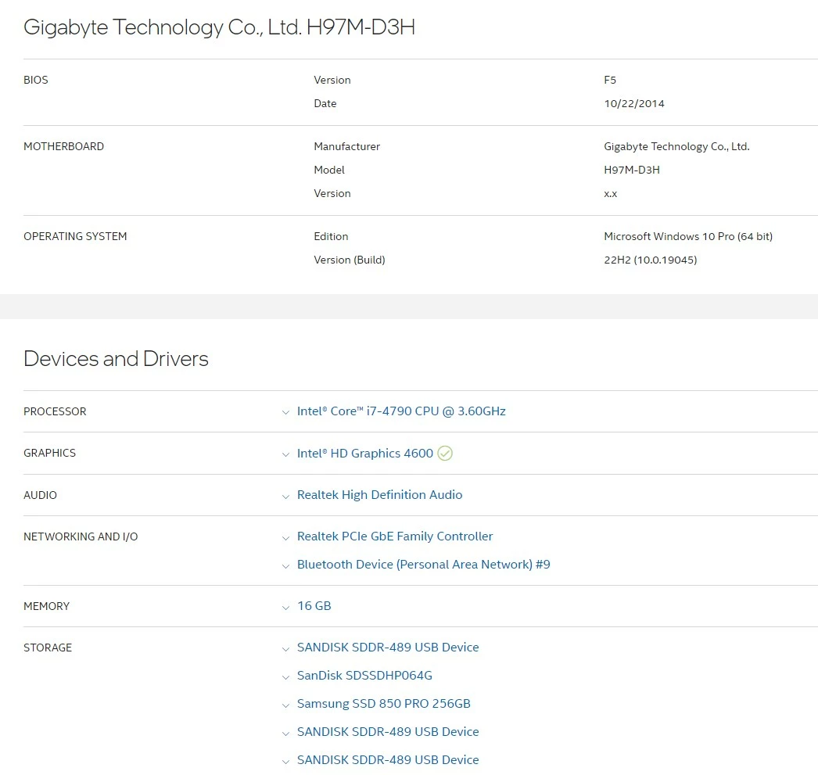Select the BIOS date 10/22/2014
The height and width of the screenshot is (775, 818).
(x=634, y=103)
